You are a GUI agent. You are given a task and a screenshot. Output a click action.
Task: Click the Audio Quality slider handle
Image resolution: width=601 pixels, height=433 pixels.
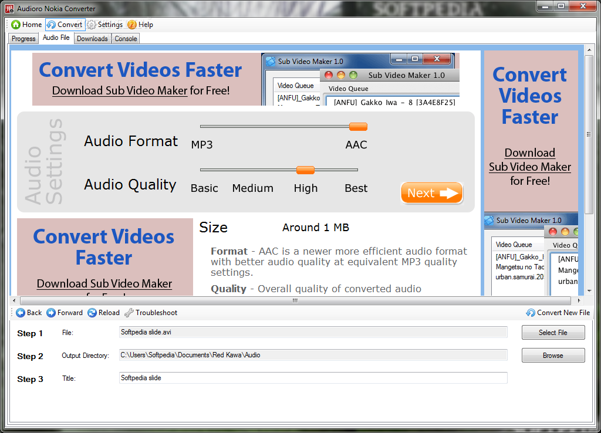(305, 170)
